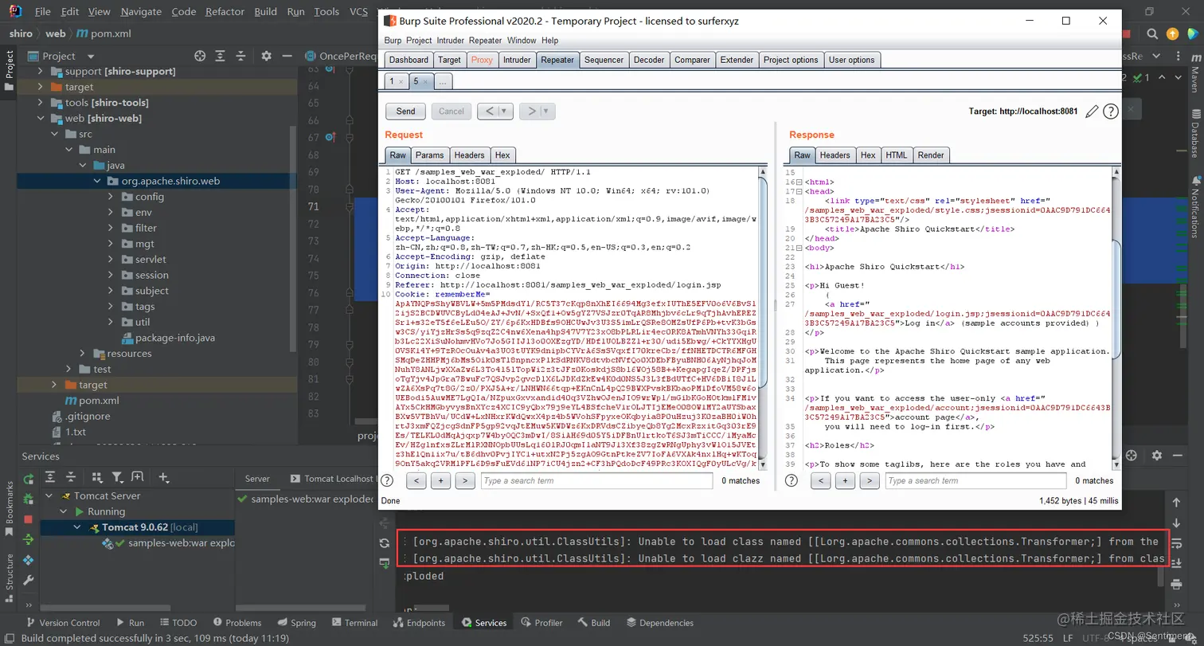
Task: Rerun Tomcat in the Services panel
Action: (29, 478)
